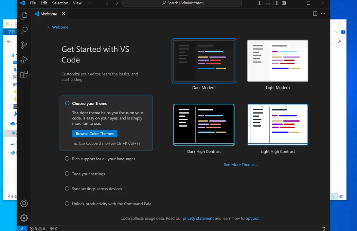Click the Search [Administrator] command box
The image size is (357, 231).
click(x=182, y=3)
